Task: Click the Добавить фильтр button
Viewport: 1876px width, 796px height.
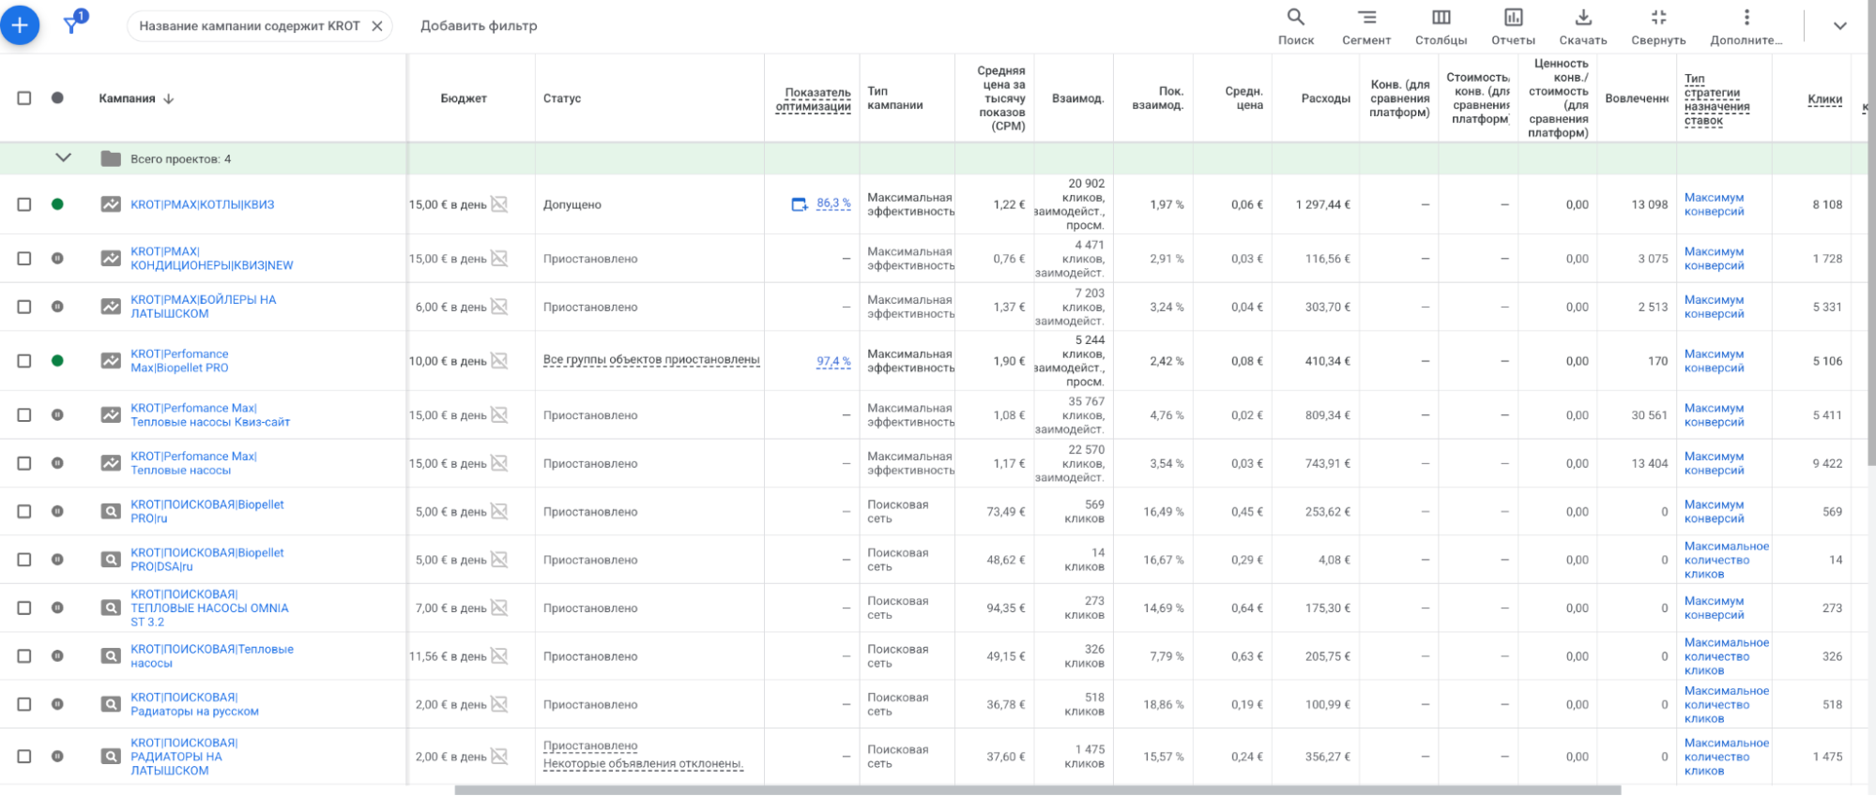Action: tap(479, 26)
